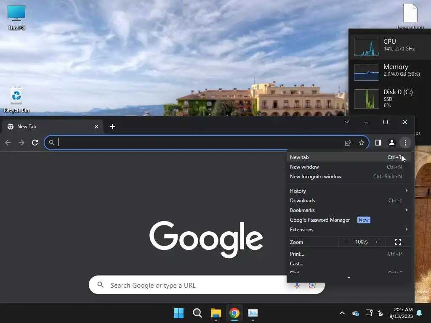Open notifications bell in the taskbar

(420, 313)
